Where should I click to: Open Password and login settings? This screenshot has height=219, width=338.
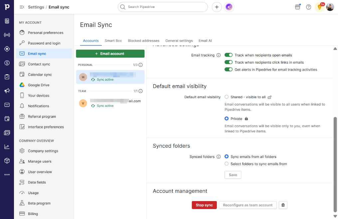(x=44, y=43)
